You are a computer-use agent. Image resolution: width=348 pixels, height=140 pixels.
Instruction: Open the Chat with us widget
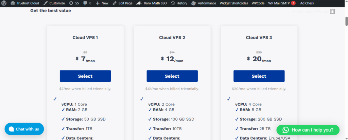24,129
